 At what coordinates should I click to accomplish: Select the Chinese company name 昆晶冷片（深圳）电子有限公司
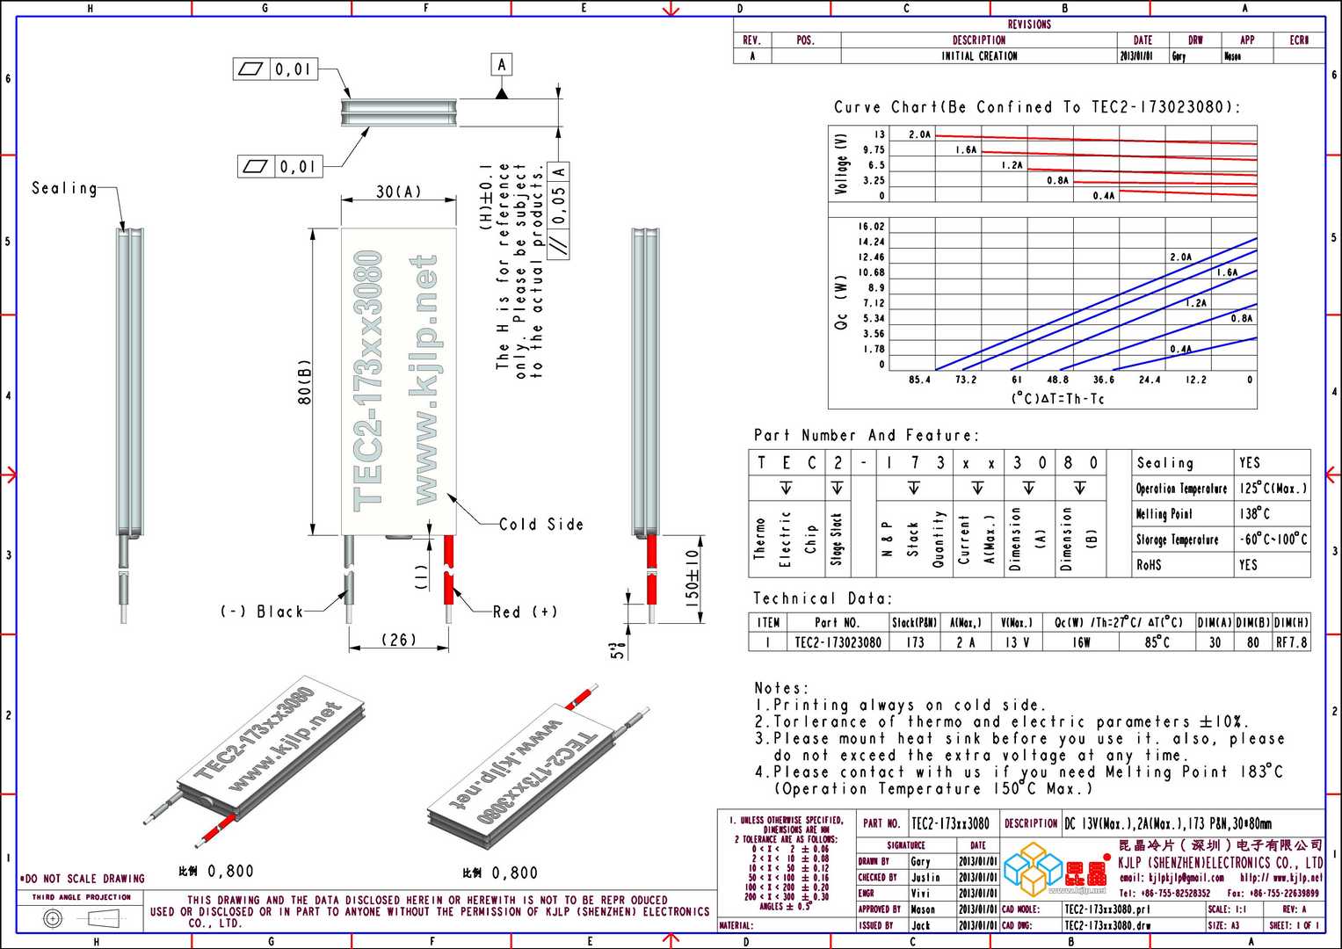click(x=1221, y=845)
